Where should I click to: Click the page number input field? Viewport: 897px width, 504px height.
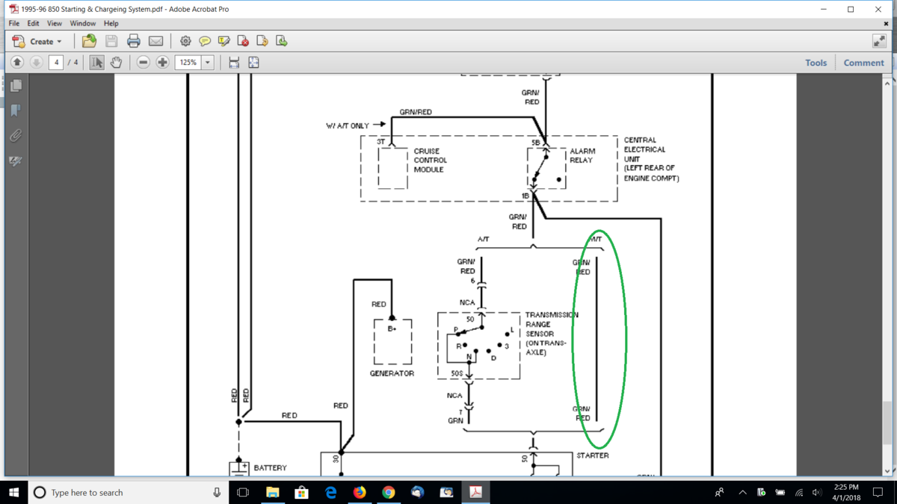(x=56, y=63)
